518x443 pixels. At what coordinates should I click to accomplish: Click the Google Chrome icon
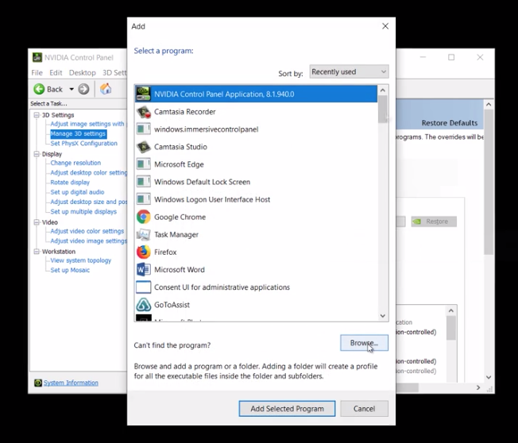143,217
